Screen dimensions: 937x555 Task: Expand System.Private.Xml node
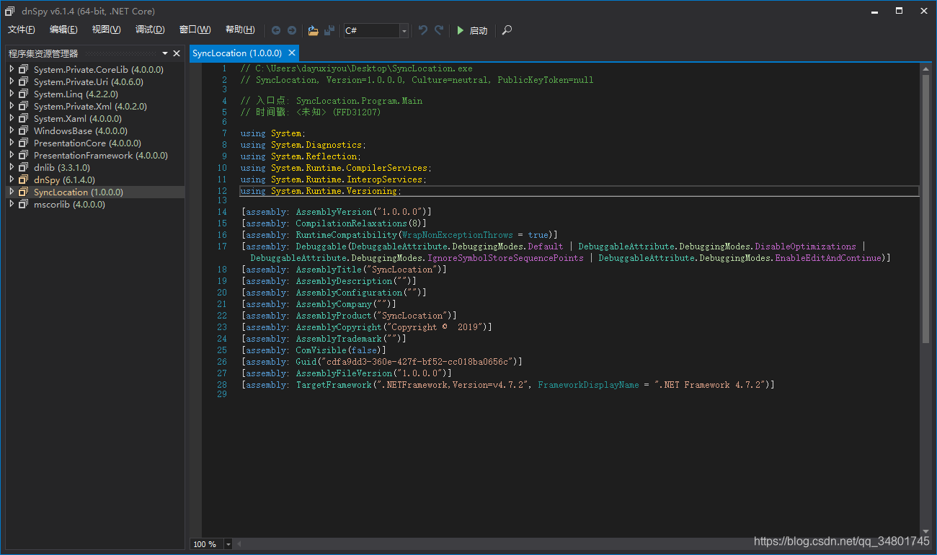coord(12,106)
